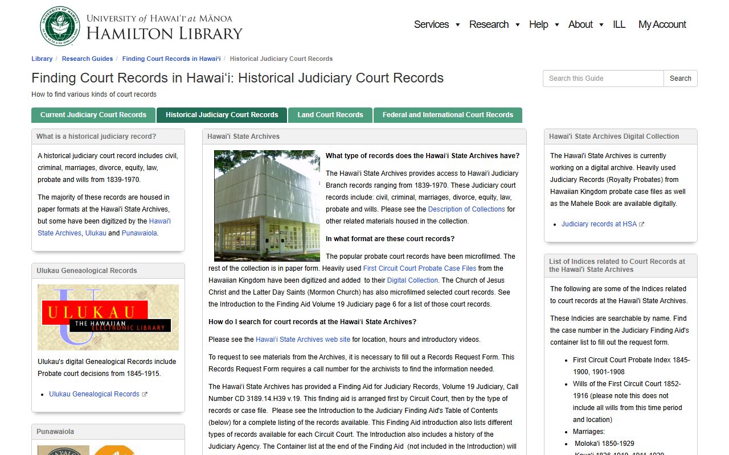The image size is (729, 455).
Task: Go to ILL in the top navigation
Action: 619,24
